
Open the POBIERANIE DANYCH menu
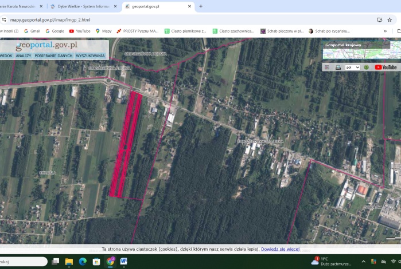[x=53, y=56]
